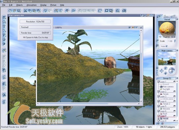
Task: Click the film frame render icon
Action: point(106,11)
